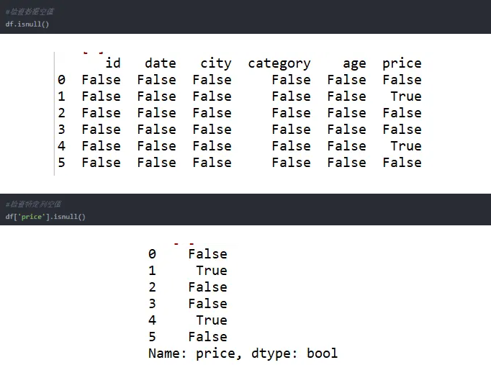Image resolution: width=491 pixels, height=365 pixels.
Task: Click the True value in series row 1
Action: (212, 271)
